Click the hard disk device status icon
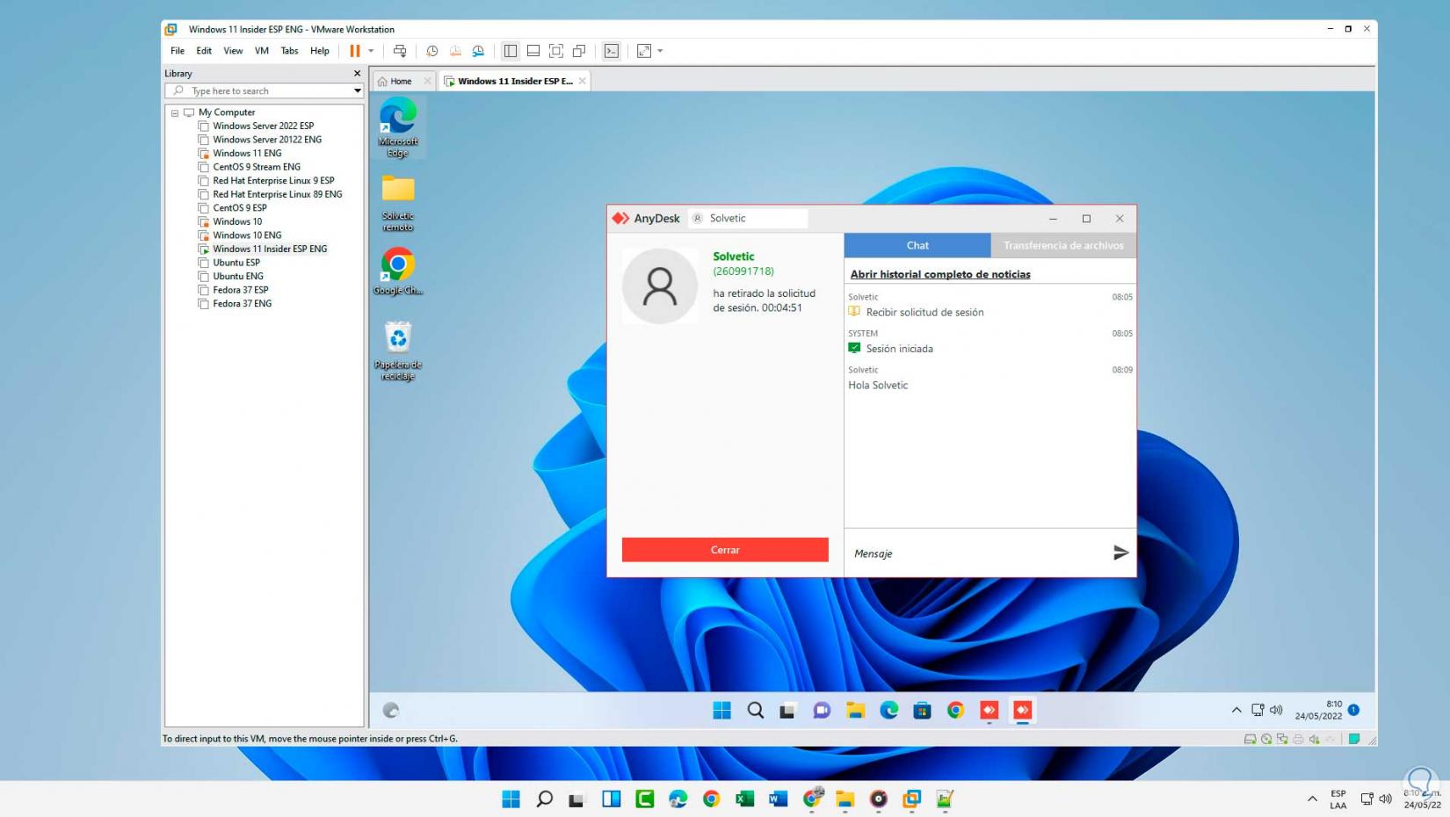This screenshot has width=1450, height=817. pos(1250,739)
